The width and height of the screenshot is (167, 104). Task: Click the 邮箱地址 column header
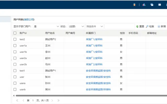tap(152, 33)
